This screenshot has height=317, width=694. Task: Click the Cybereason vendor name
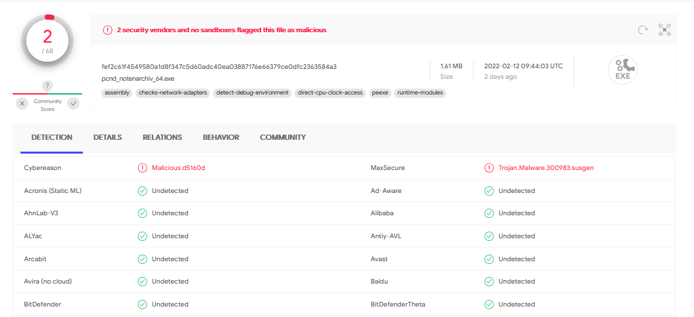(43, 168)
